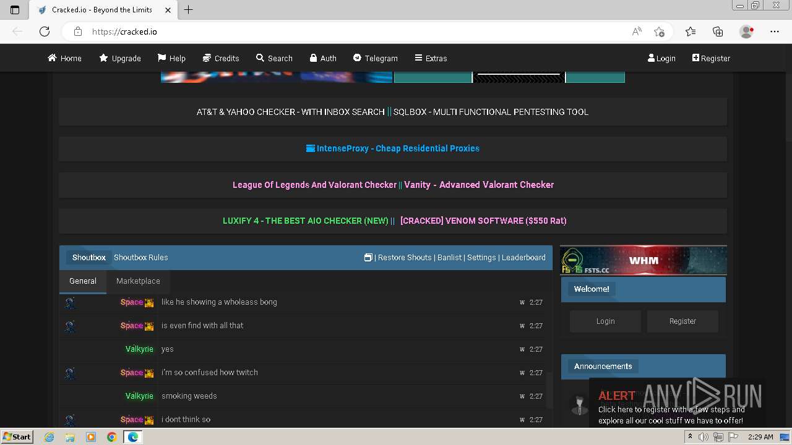Click Space on 'wholeass bong' message
The width and height of the screenshot is (792, 445).
point(132,302)
